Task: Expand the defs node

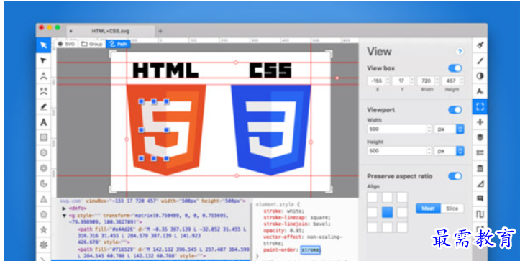Action: point(64,209)
